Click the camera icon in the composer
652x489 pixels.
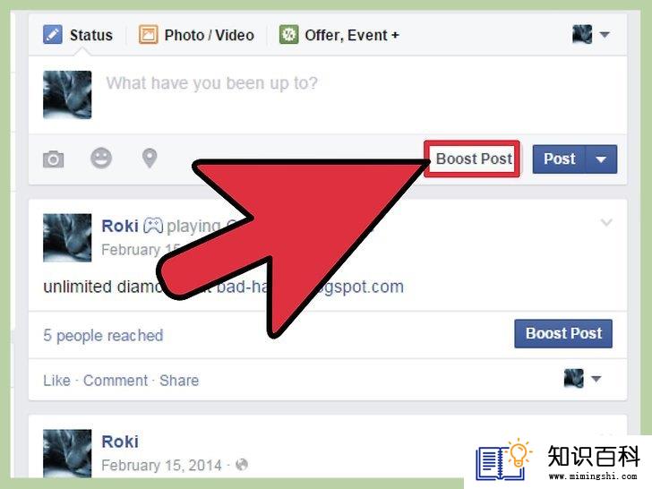point(53,159)
